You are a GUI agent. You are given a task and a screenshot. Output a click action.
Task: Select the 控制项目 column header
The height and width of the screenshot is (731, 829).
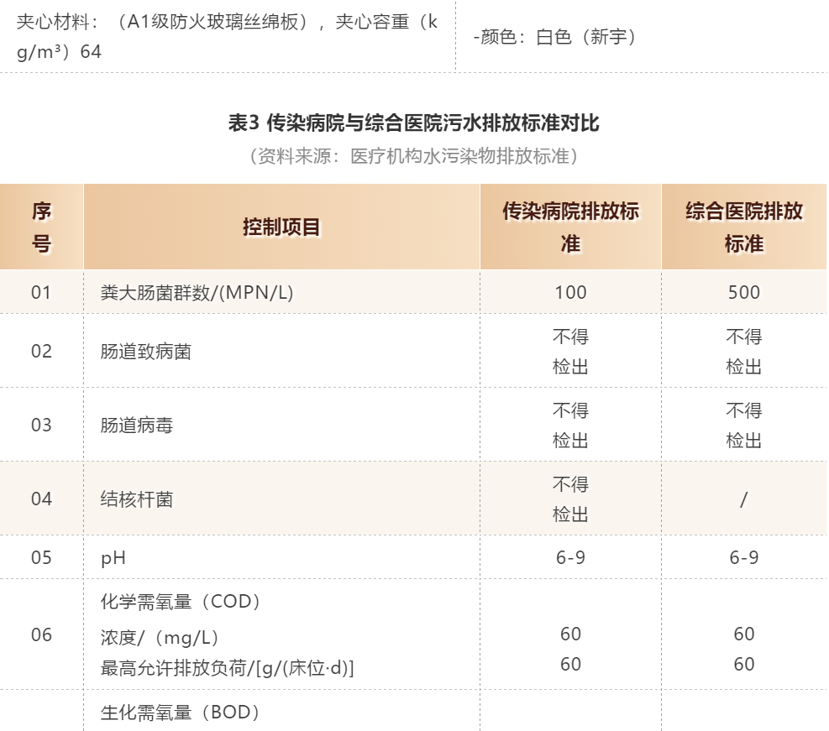point(281,227)
